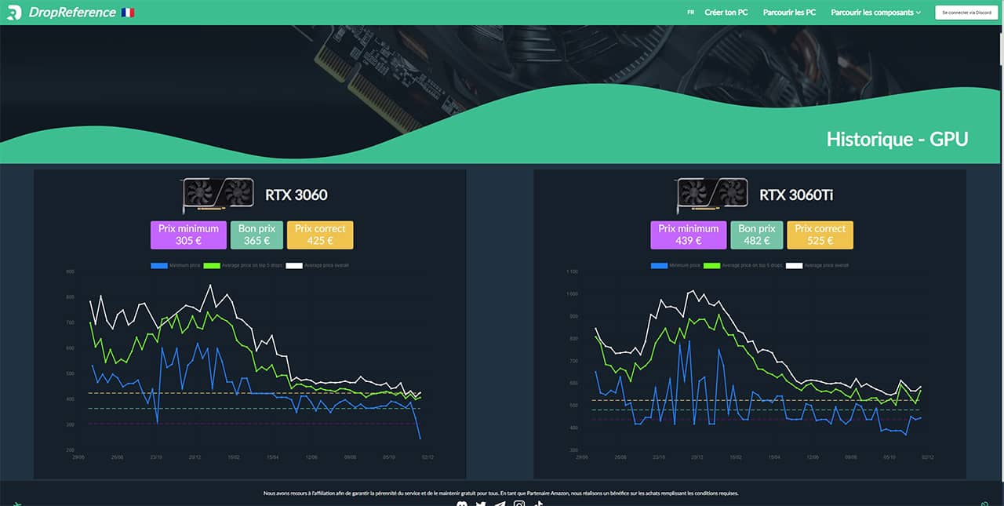
Task: Open the Telegram icon in footer
Action: [500, 504]
